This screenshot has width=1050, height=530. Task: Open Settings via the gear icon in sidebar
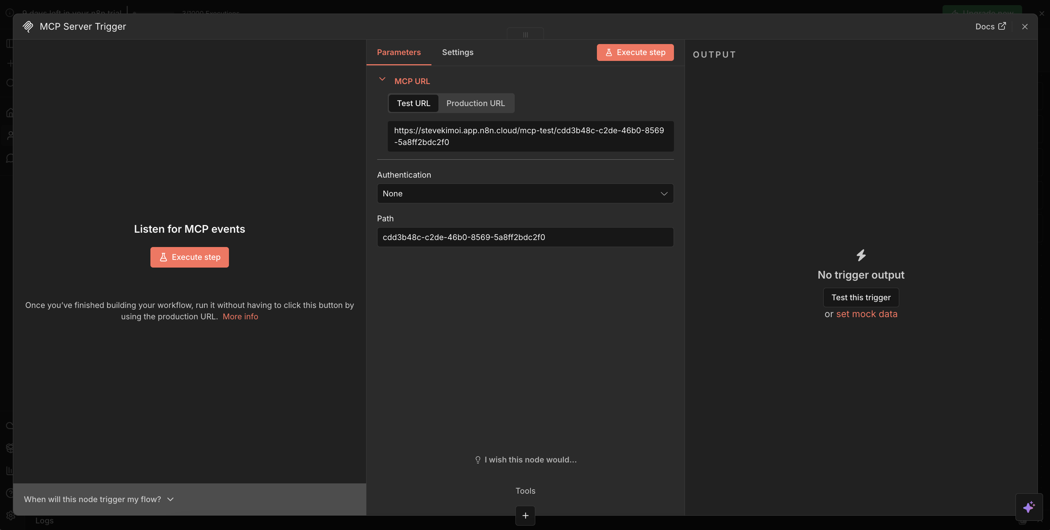pos(10,515)
